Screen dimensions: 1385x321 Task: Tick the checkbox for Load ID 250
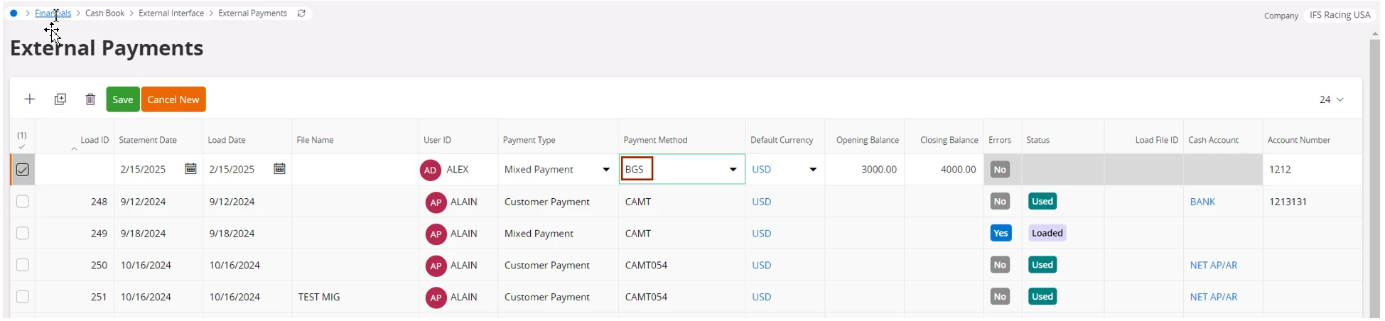(x=23, y=265)
